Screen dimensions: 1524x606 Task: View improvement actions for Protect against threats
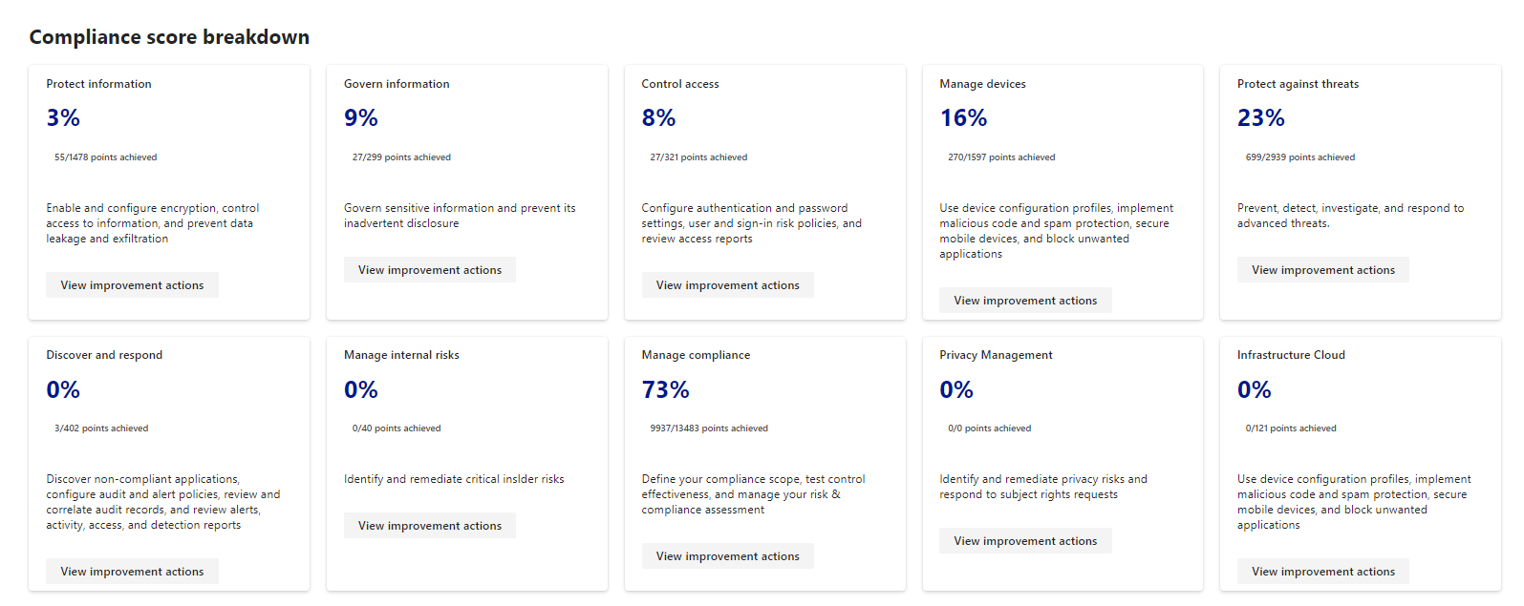coord(1322,270)
